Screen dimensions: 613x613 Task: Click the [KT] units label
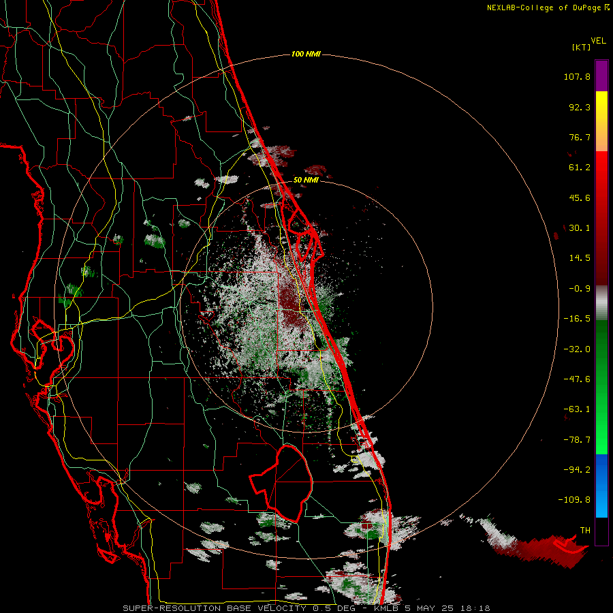tap(582, 47)
